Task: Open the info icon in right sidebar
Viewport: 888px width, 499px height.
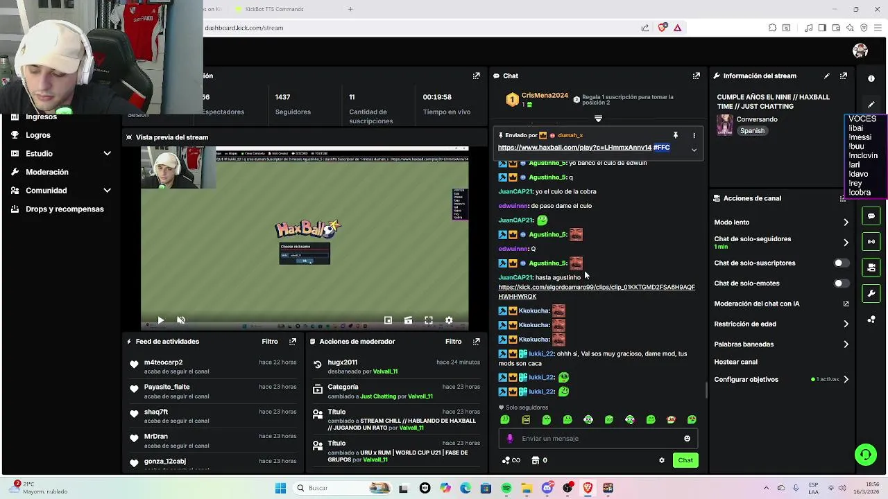Action: tap(871, 78)
